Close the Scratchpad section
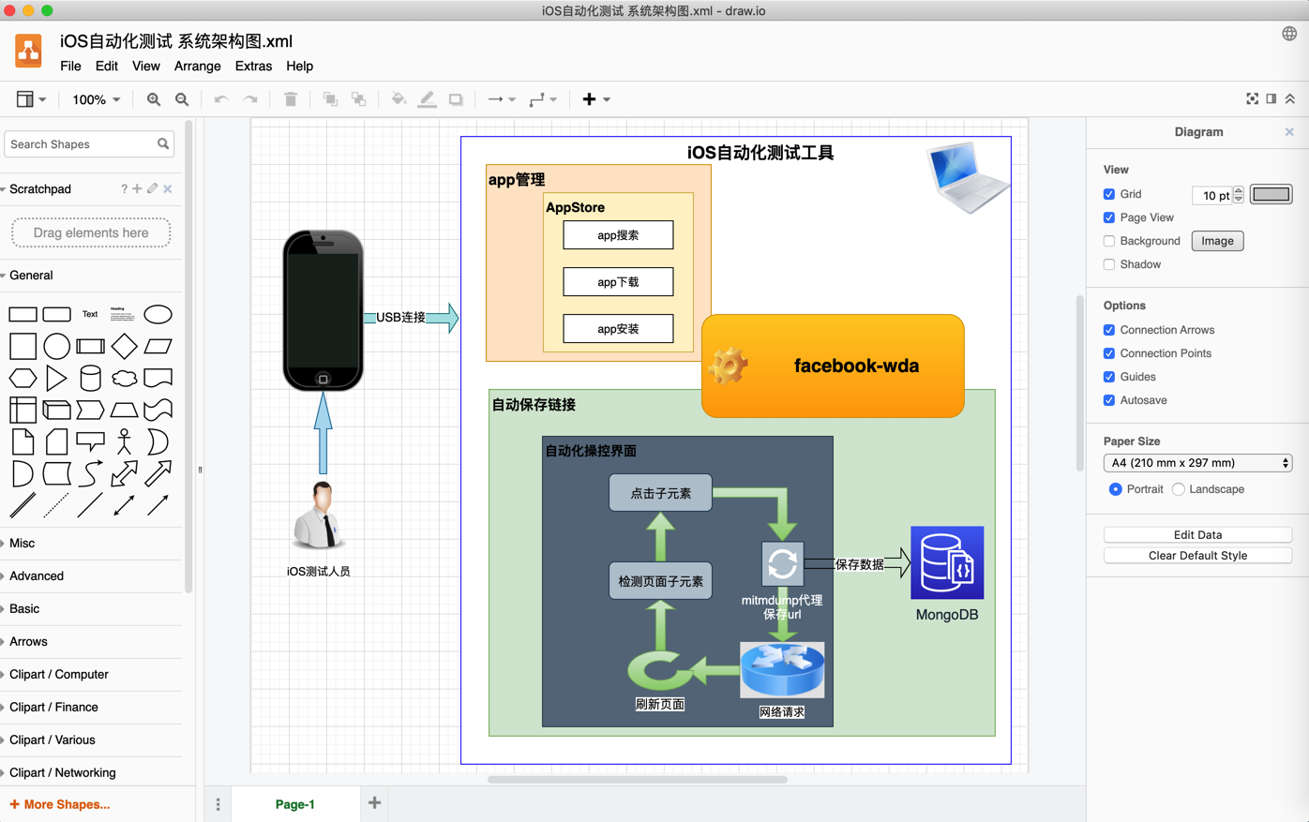Viewport: 1309px width, 822px height. pyautogui.click(x=168, y=189)
